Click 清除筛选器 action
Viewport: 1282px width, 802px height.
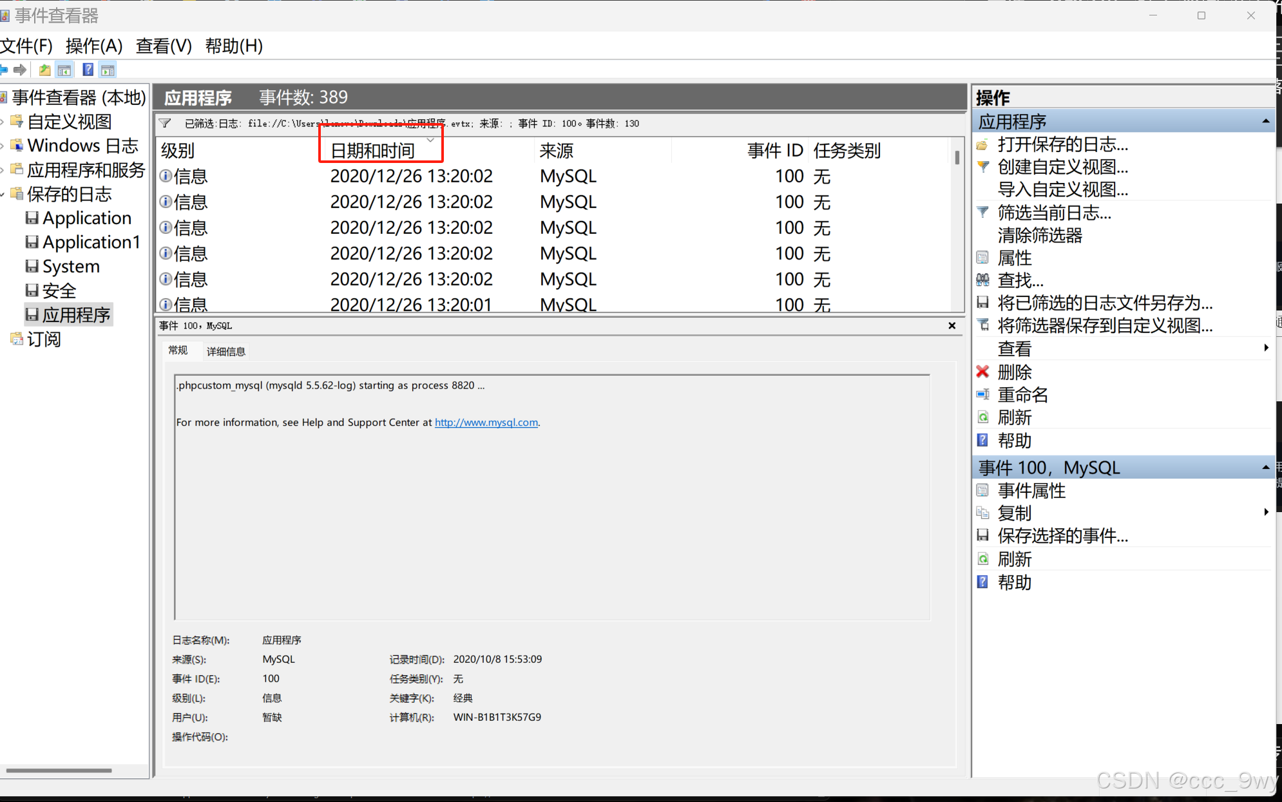pyautogui.click(x=1039, y=235)
